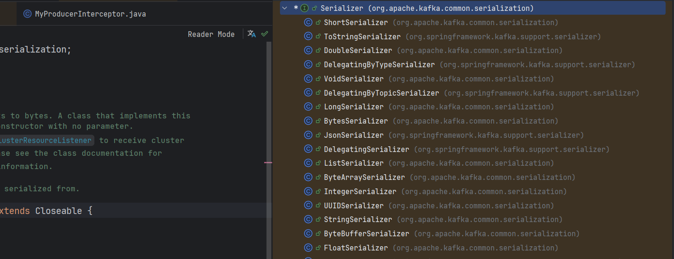Click the package name beside JsonSerializer
Viewport: 674px width, 259px height.
tap(486, 135)
